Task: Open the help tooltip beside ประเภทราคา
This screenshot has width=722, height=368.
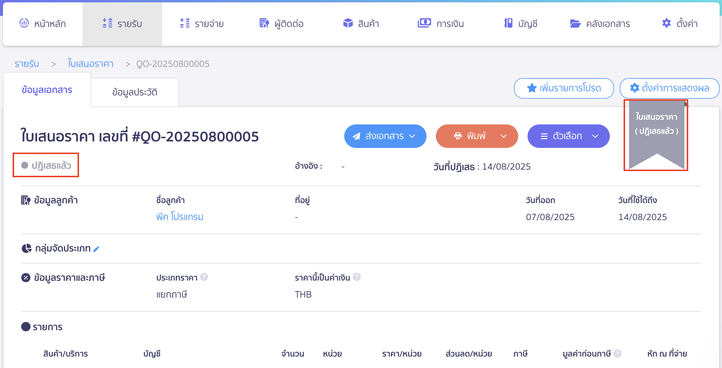Action: click(x=204, y=277)
